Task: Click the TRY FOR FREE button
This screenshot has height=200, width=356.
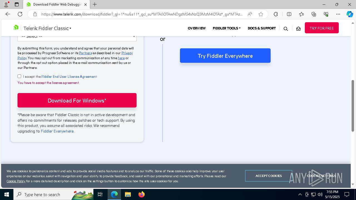Action: click(322, 28)
